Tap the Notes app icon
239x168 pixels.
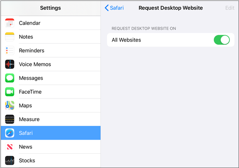(10, 37)
